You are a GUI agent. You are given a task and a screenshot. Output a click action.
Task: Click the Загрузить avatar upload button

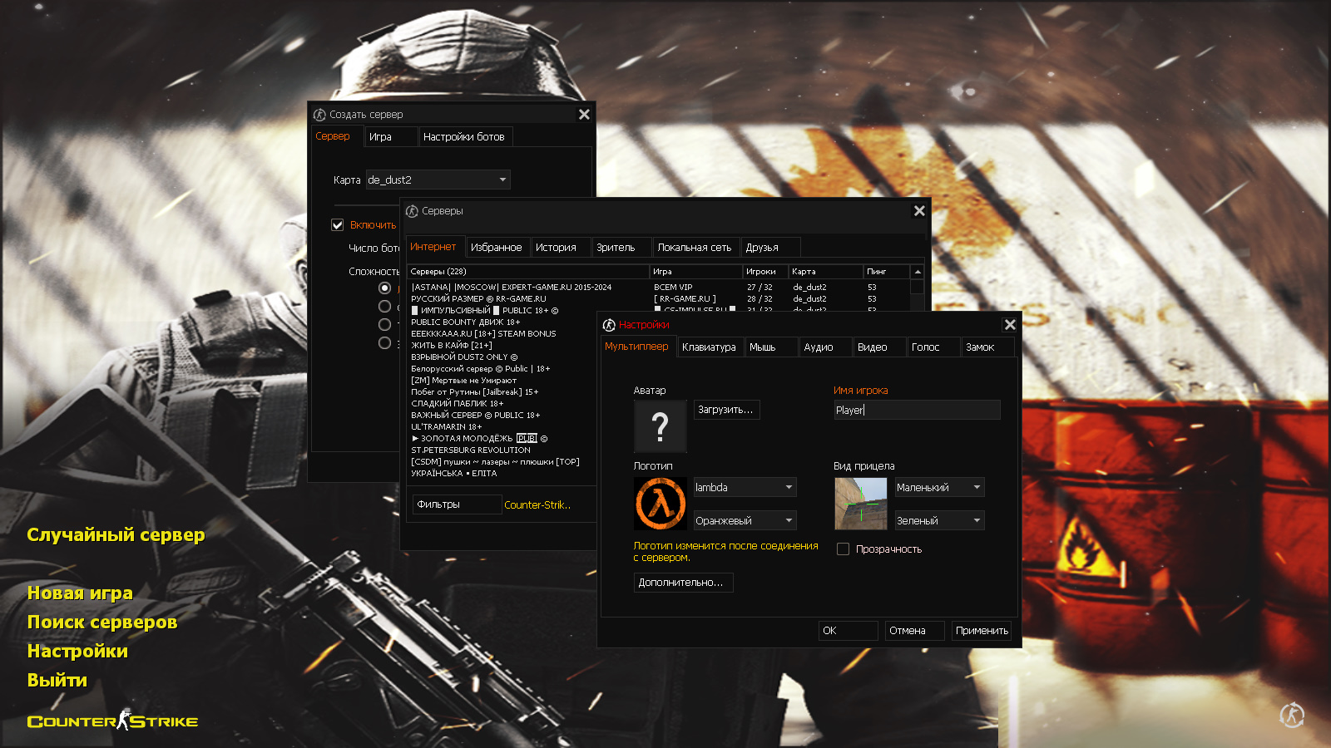tap(726, 410)
